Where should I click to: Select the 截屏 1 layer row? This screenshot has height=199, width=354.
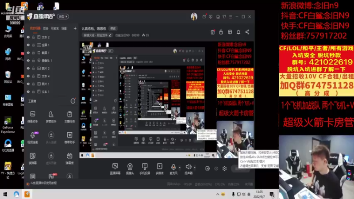pos(51,53)
